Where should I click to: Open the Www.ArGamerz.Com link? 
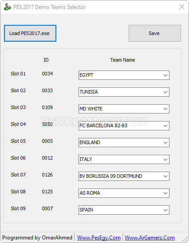150,238
